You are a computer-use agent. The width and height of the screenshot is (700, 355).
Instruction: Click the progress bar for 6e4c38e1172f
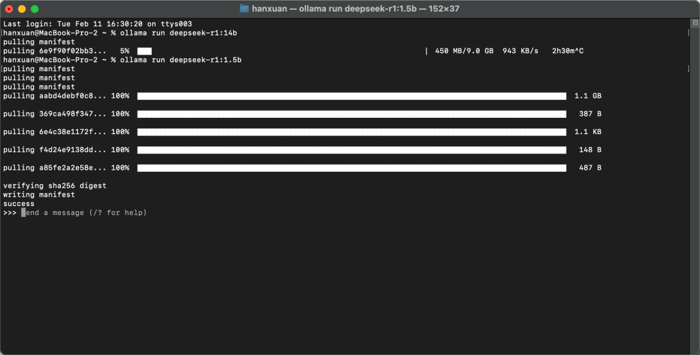click(352, 132)
